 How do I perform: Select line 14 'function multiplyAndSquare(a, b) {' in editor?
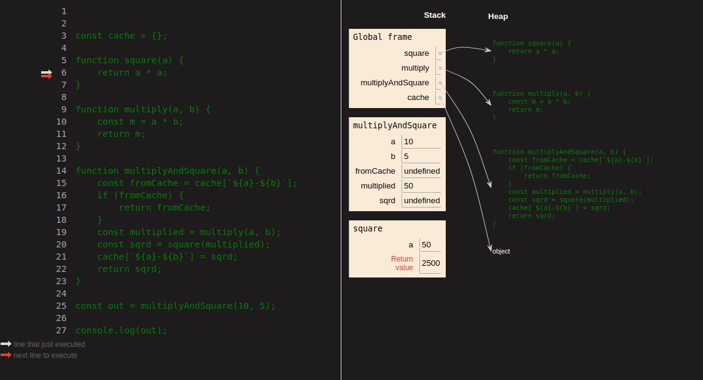coord(167,171)
